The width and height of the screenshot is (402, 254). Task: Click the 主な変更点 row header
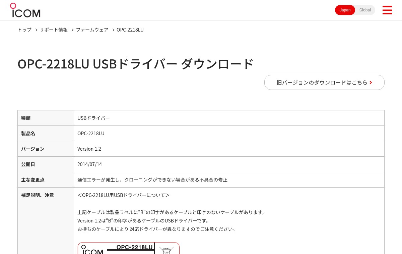click(x=46, y=180)
